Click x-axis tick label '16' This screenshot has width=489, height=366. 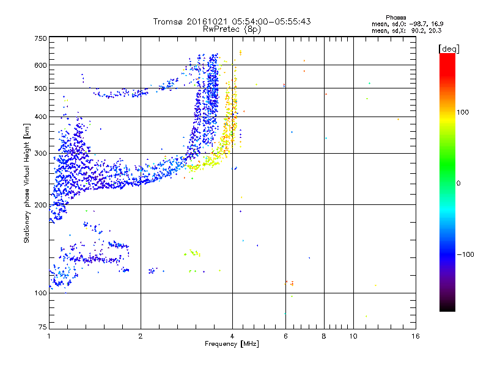coord(416,336)
